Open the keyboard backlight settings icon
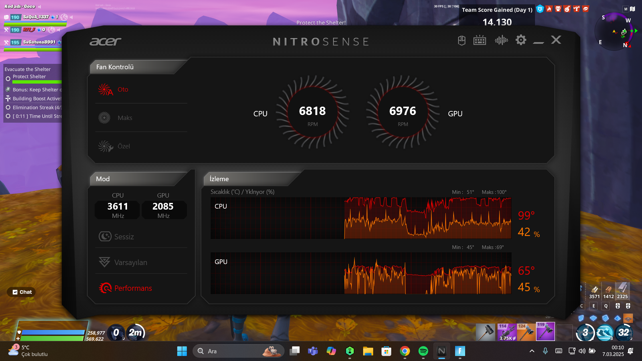This screenshot has width=642, height=361. pyautogui.click(x=479, y=40)
